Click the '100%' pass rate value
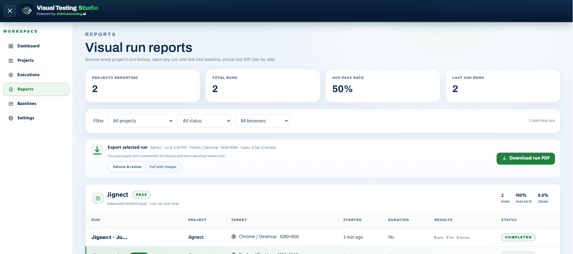 (x=521, y=195)
